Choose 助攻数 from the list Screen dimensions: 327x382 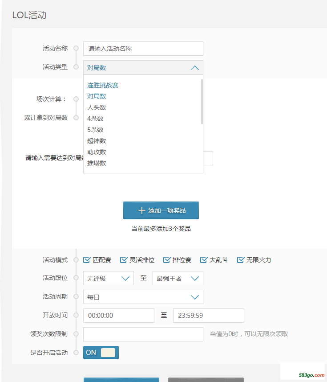coord(97,152)
